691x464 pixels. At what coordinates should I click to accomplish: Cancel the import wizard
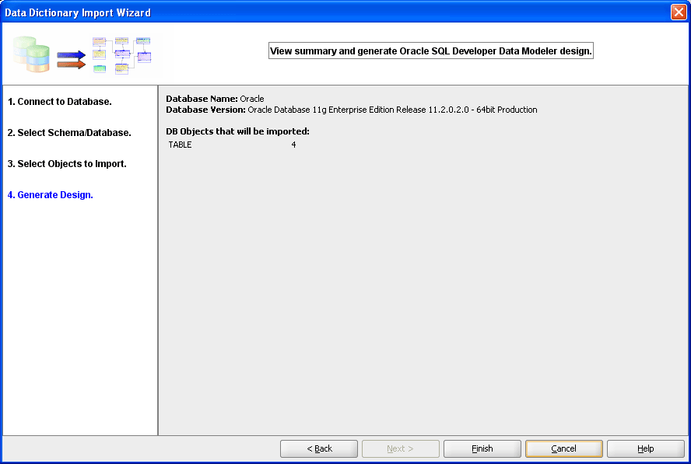click(563, 448)
